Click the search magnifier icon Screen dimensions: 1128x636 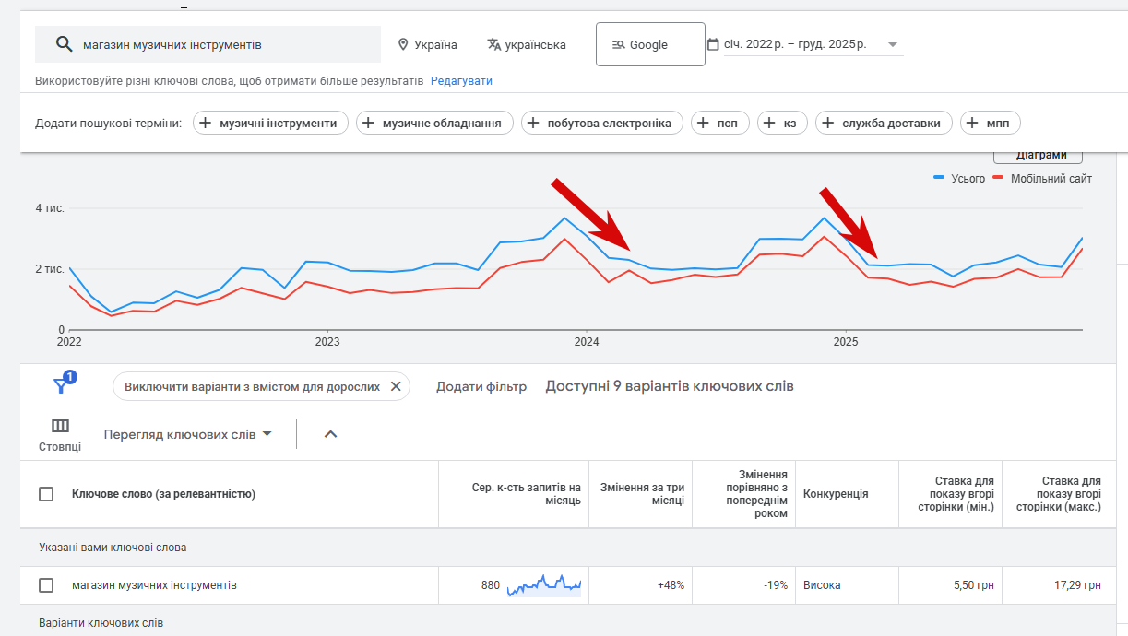coord(64,44)
